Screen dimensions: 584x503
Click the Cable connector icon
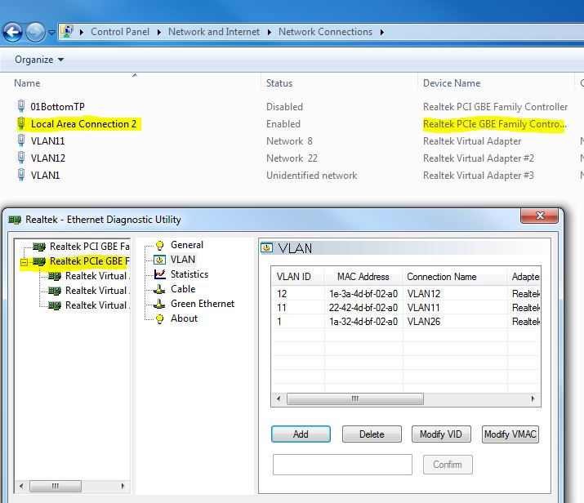[x=160, y=289]
